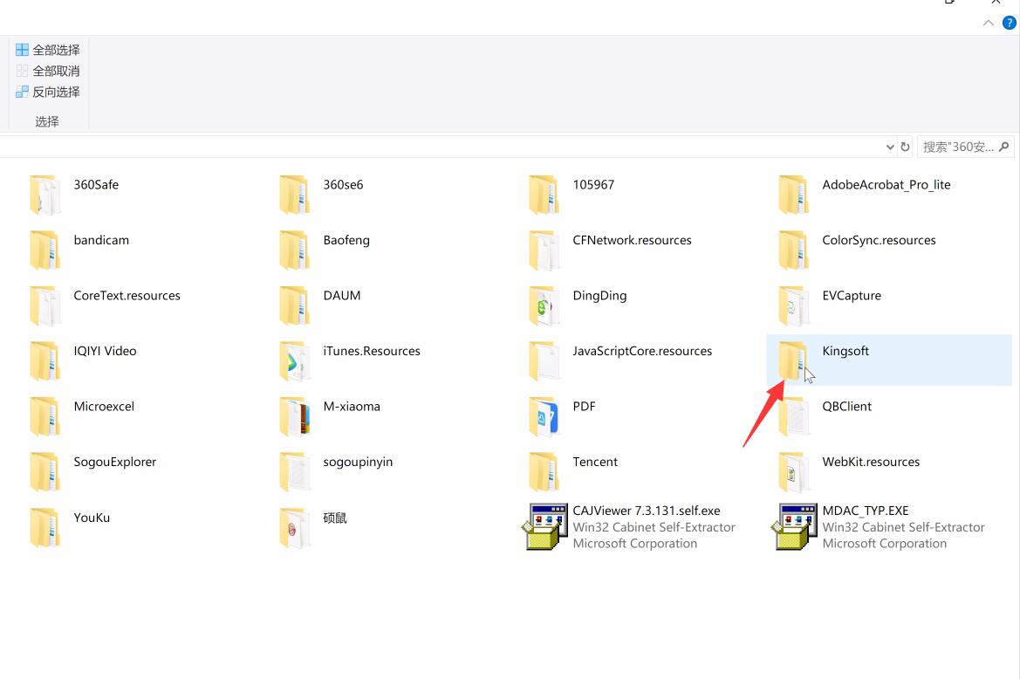Click the JavaScriptCore.resources name text
The width and height of the screenshot is (1020, 679).
pos(642,351)
